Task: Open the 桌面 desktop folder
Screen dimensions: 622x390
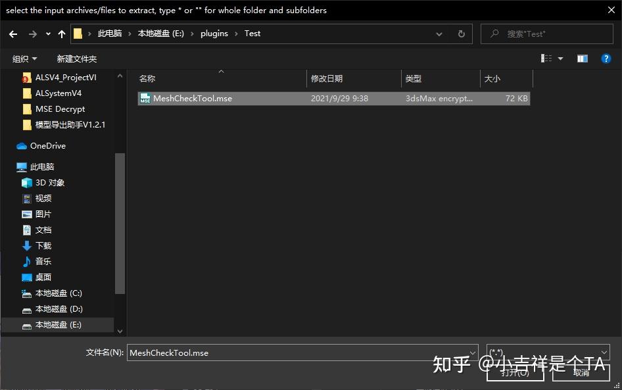Action: click(x=41, y=277)
